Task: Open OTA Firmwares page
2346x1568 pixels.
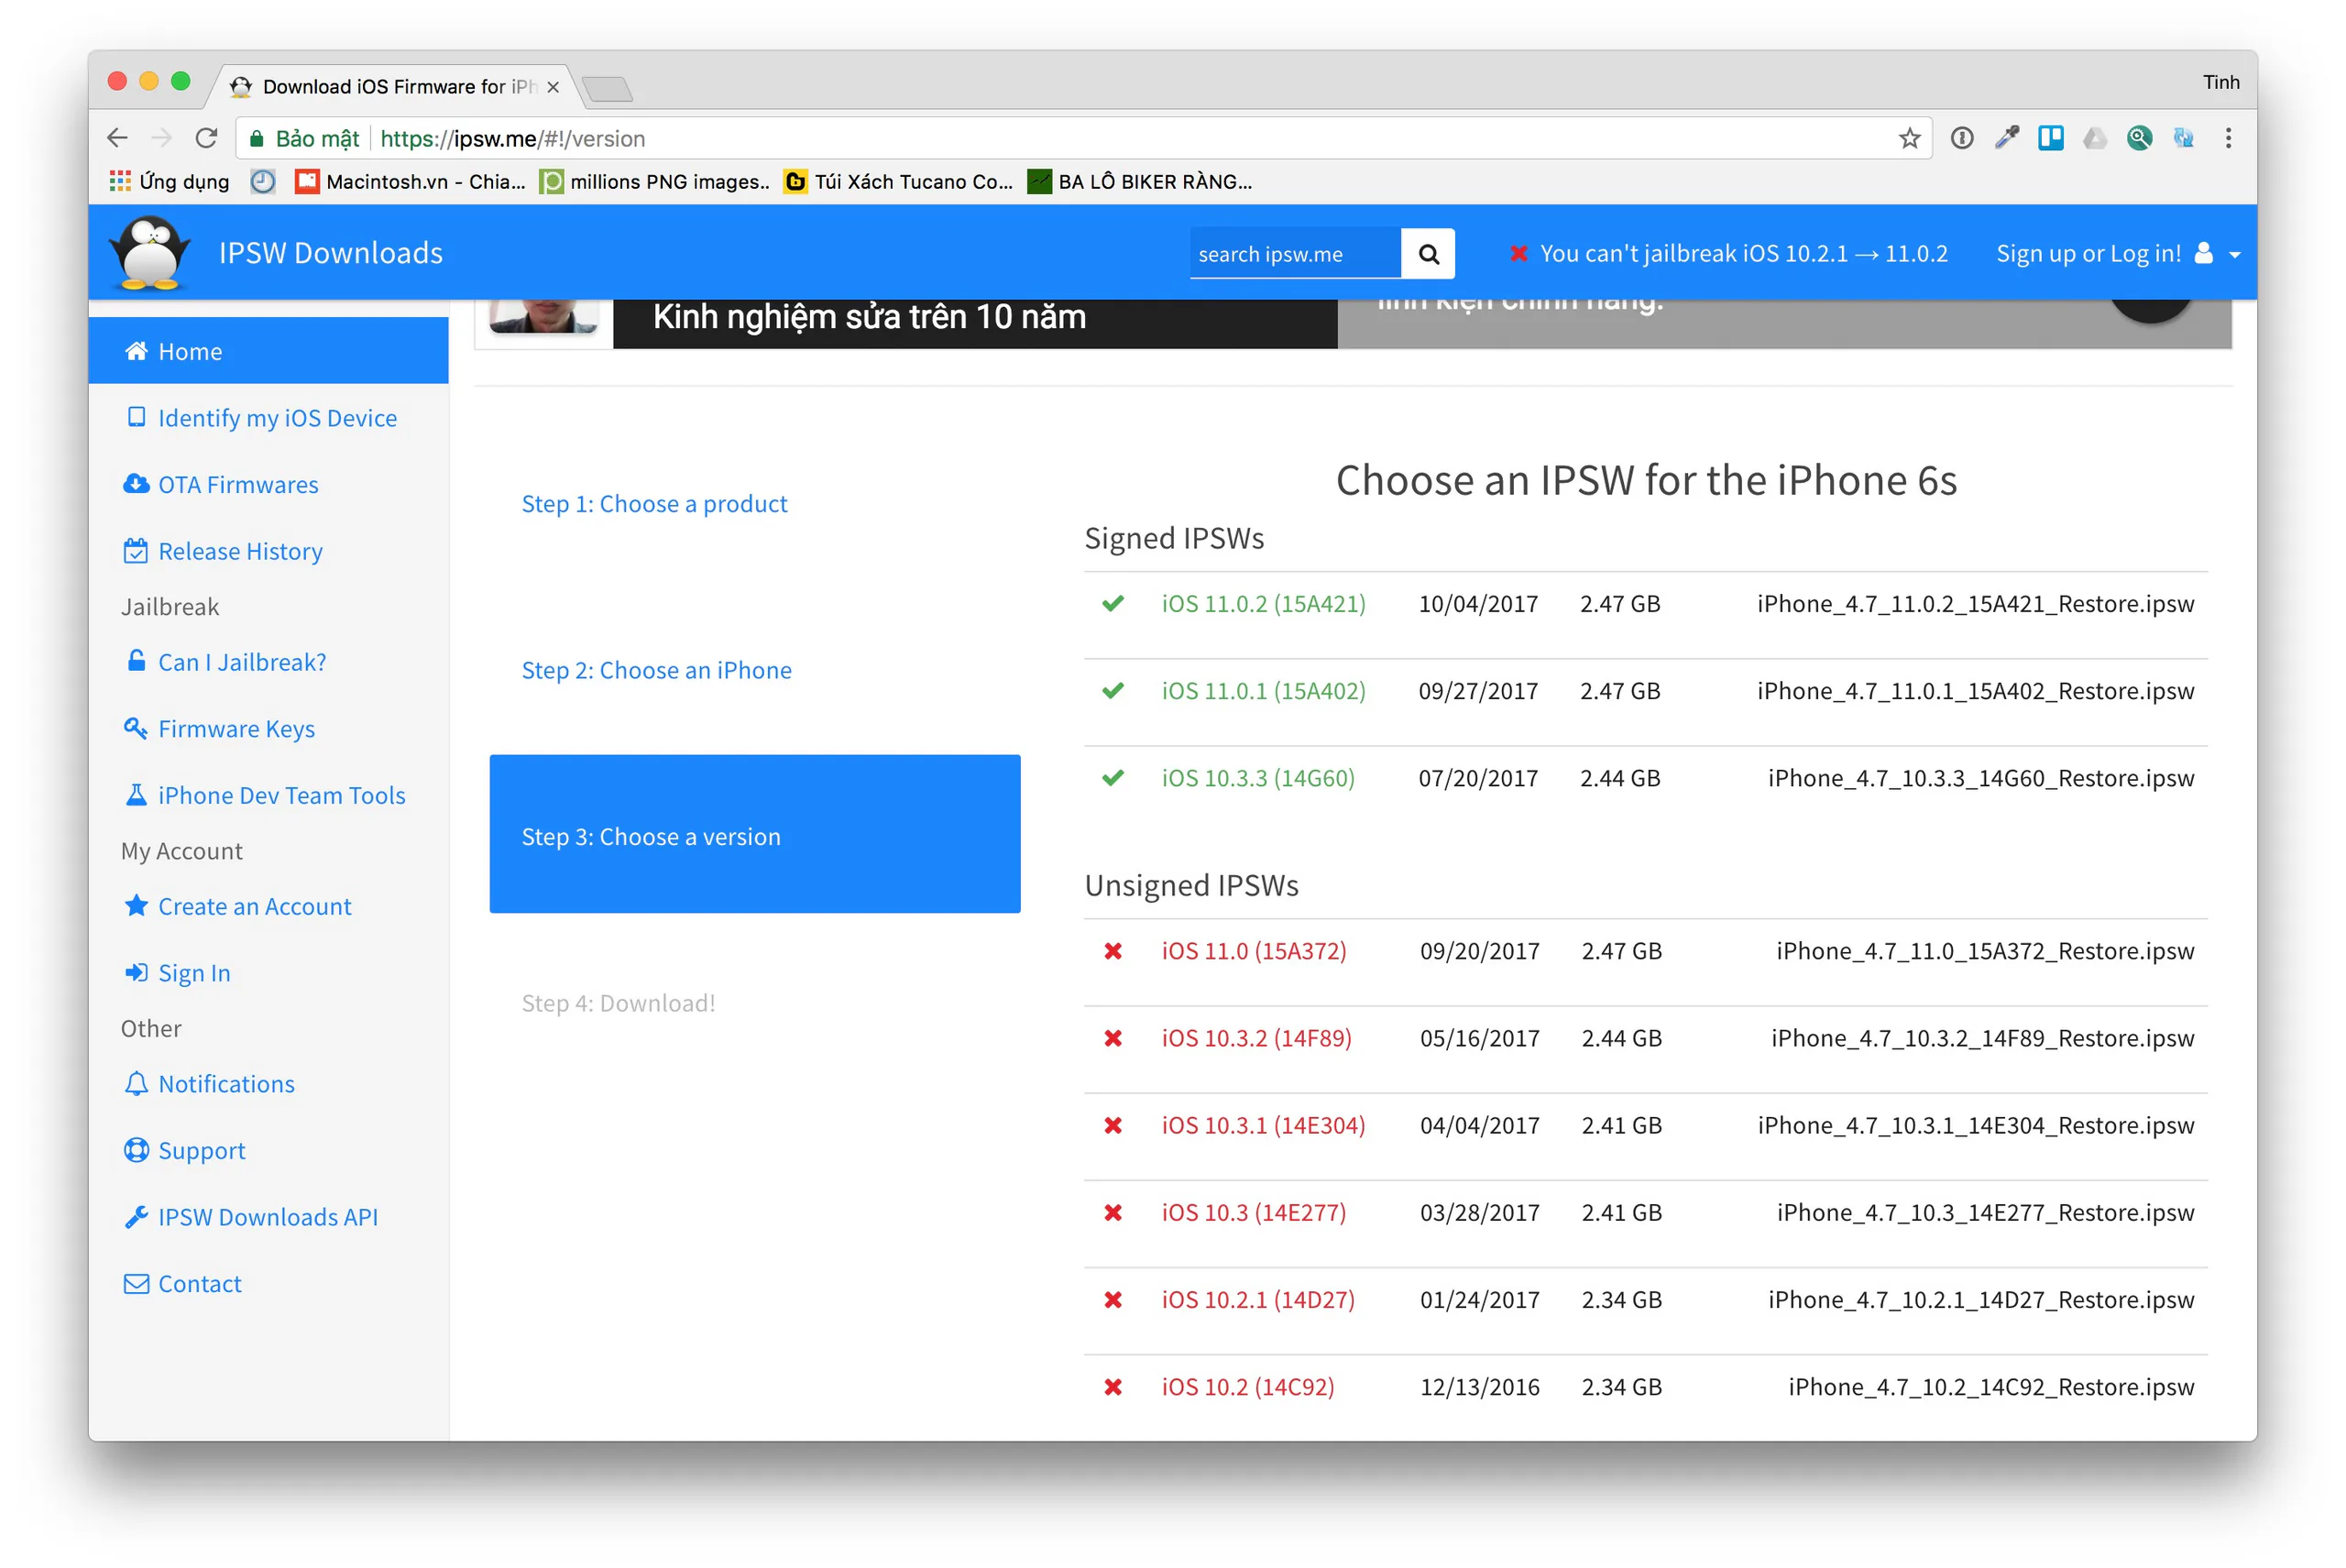Action: click(x=221, y=485)
